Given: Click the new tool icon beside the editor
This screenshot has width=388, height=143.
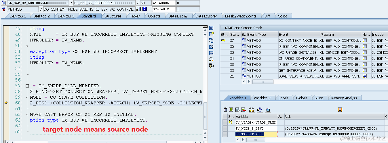Looking at the screenshot, I should (211, 34).
